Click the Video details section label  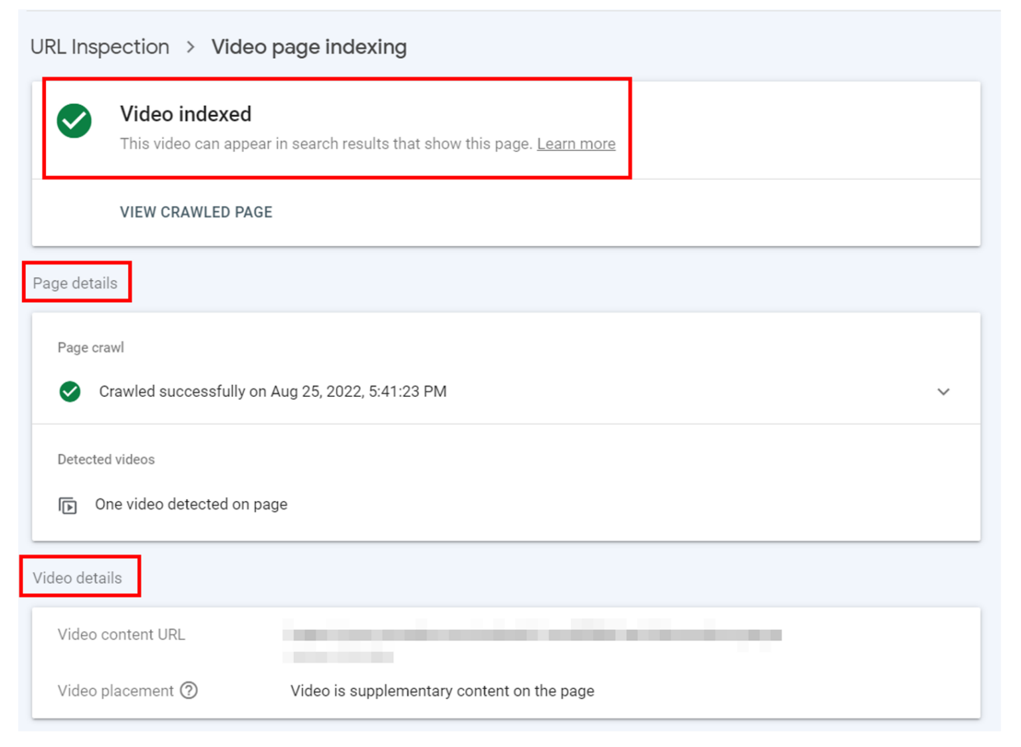[79, 578]
